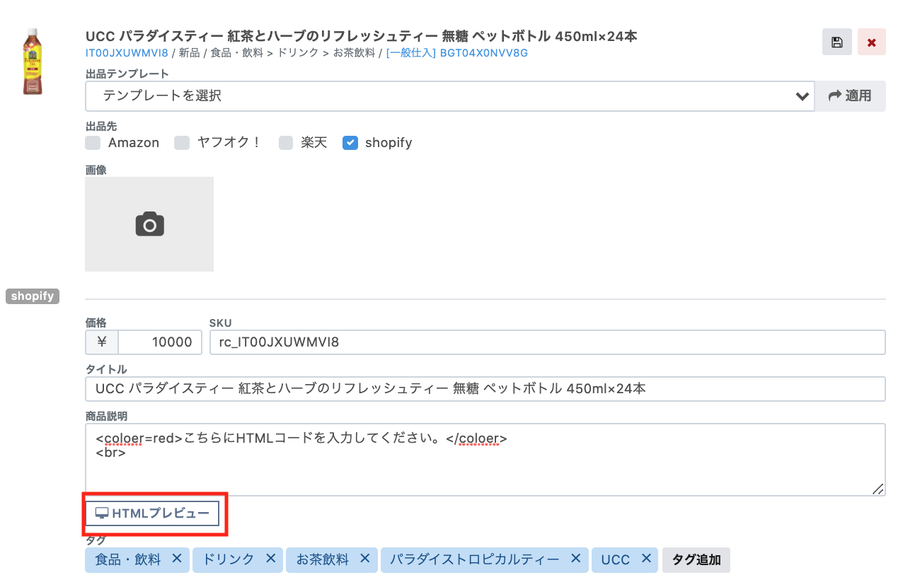Screen dimensions: 903x587
Task: Enable the ヤフオク！ checkbox
Action: pos(182,143)
